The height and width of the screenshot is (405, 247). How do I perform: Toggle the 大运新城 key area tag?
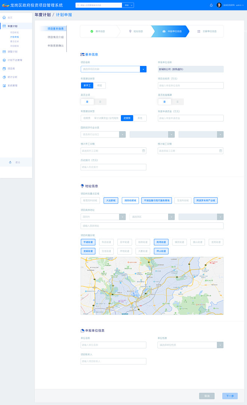(x=111, y=201)
